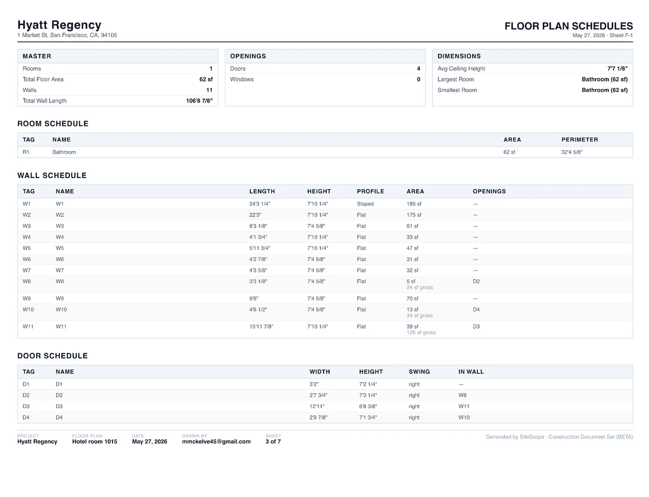Click the "WALL SCHEDULE" section heading

[52, 176]
